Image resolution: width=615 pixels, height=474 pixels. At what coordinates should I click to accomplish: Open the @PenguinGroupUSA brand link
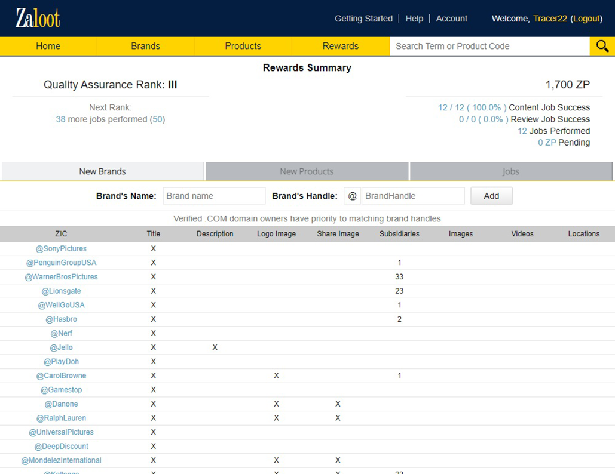pos(61,263)
